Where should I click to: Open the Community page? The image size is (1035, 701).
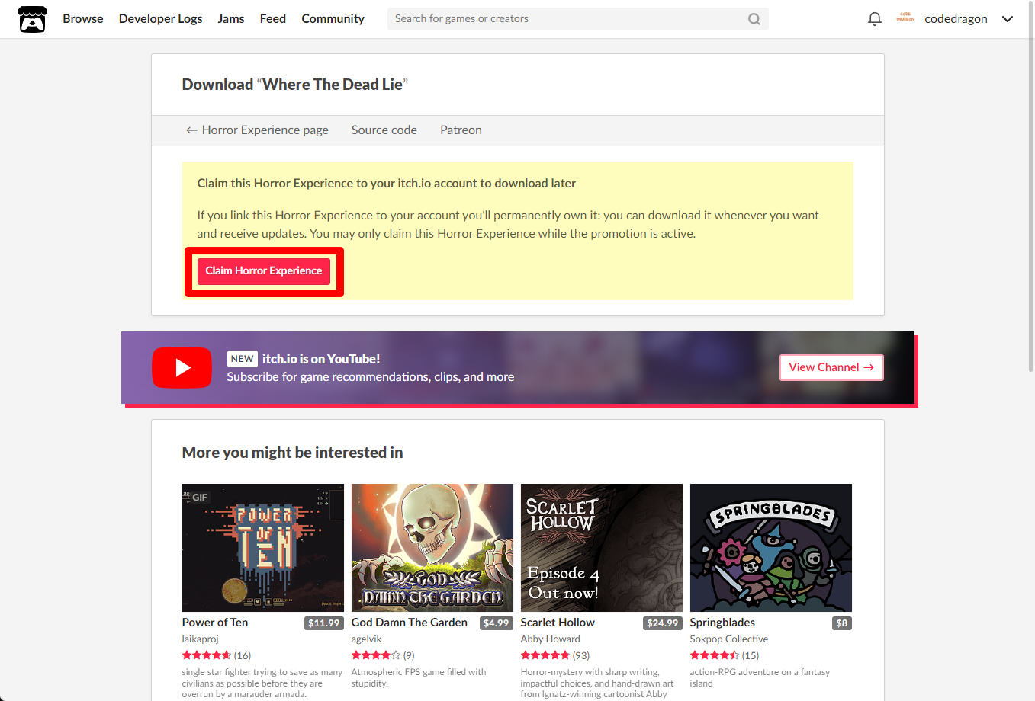(x=333, y=19)
